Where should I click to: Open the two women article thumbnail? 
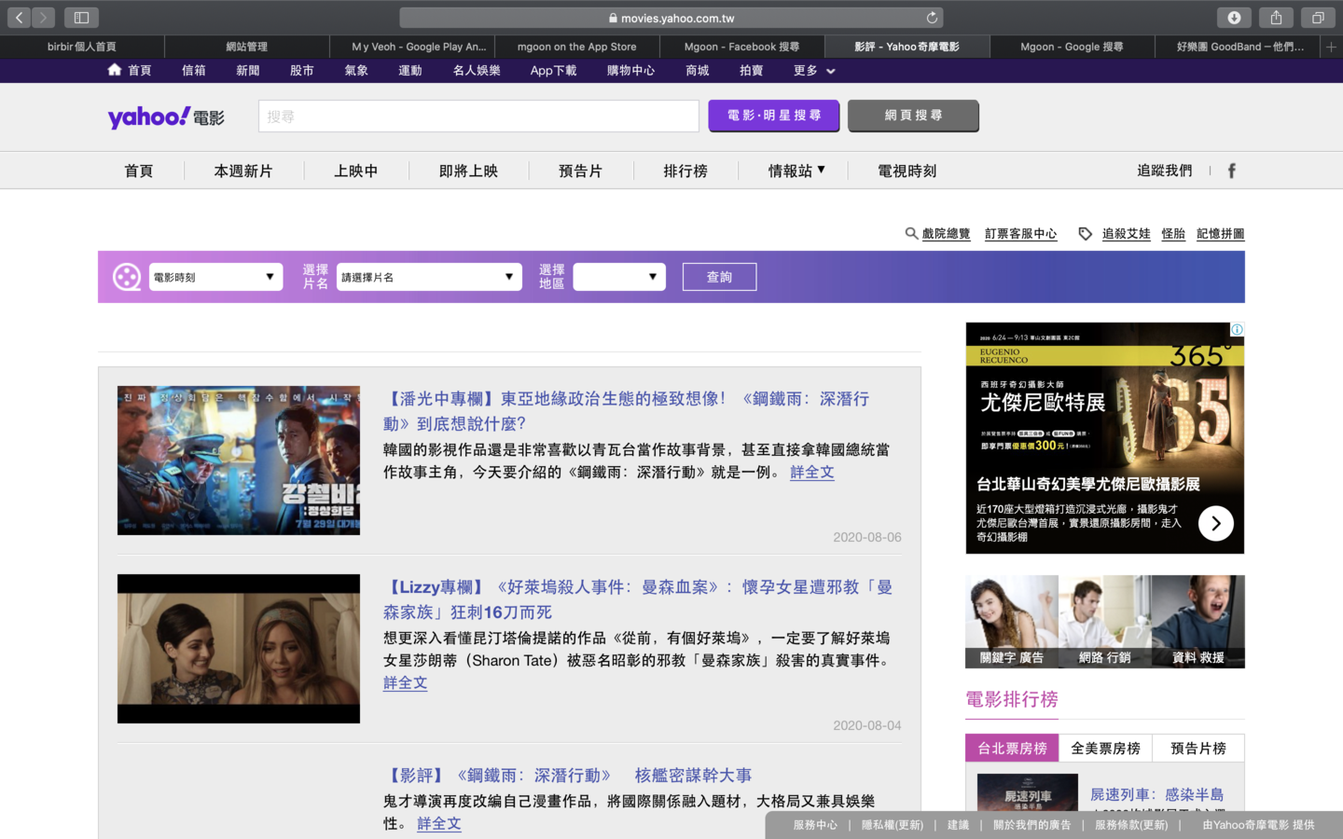[239, 649]
